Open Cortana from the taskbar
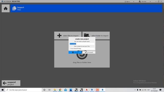The height and width of the screenshot is (92, 164). point(44,90)
